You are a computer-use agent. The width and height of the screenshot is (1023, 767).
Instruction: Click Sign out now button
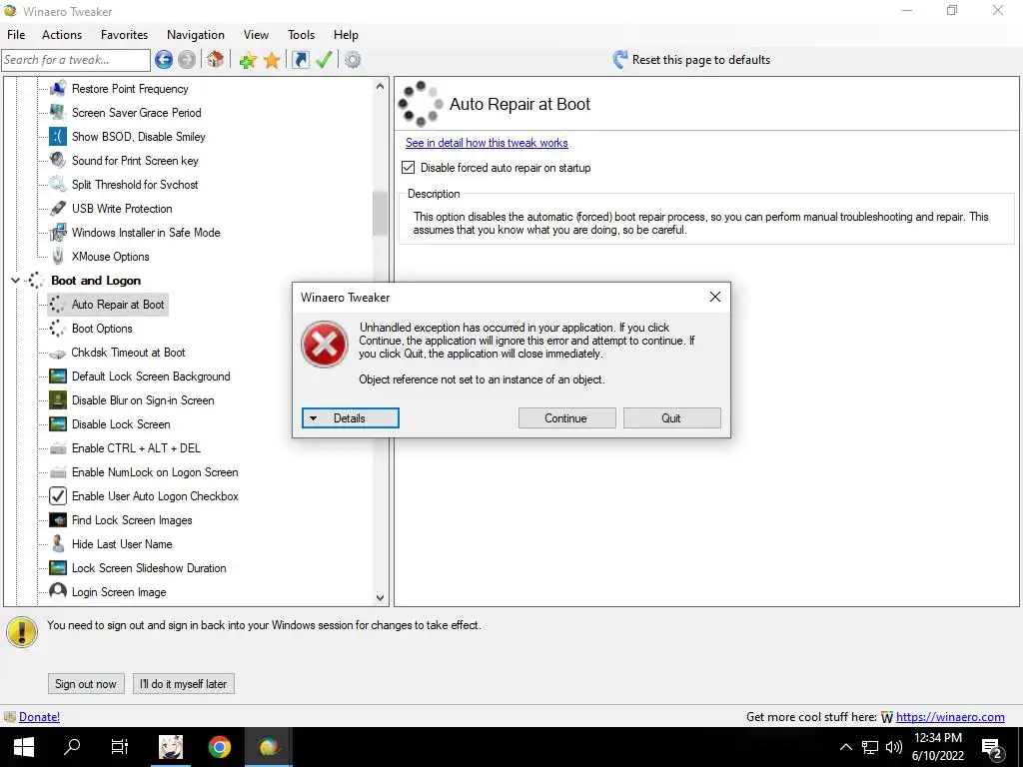86,683
